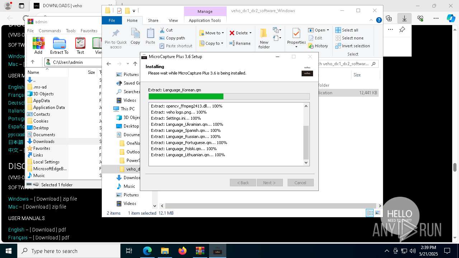Select the Documents folder in WinRAR list
Image resolution: width=459 pixels, height=258 pixels.
click(44, 135)
